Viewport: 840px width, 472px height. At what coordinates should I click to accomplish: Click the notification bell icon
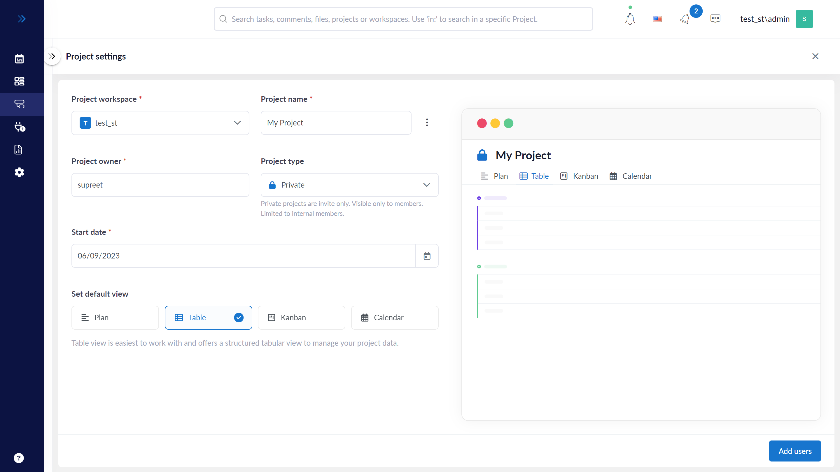pos(630,19)
